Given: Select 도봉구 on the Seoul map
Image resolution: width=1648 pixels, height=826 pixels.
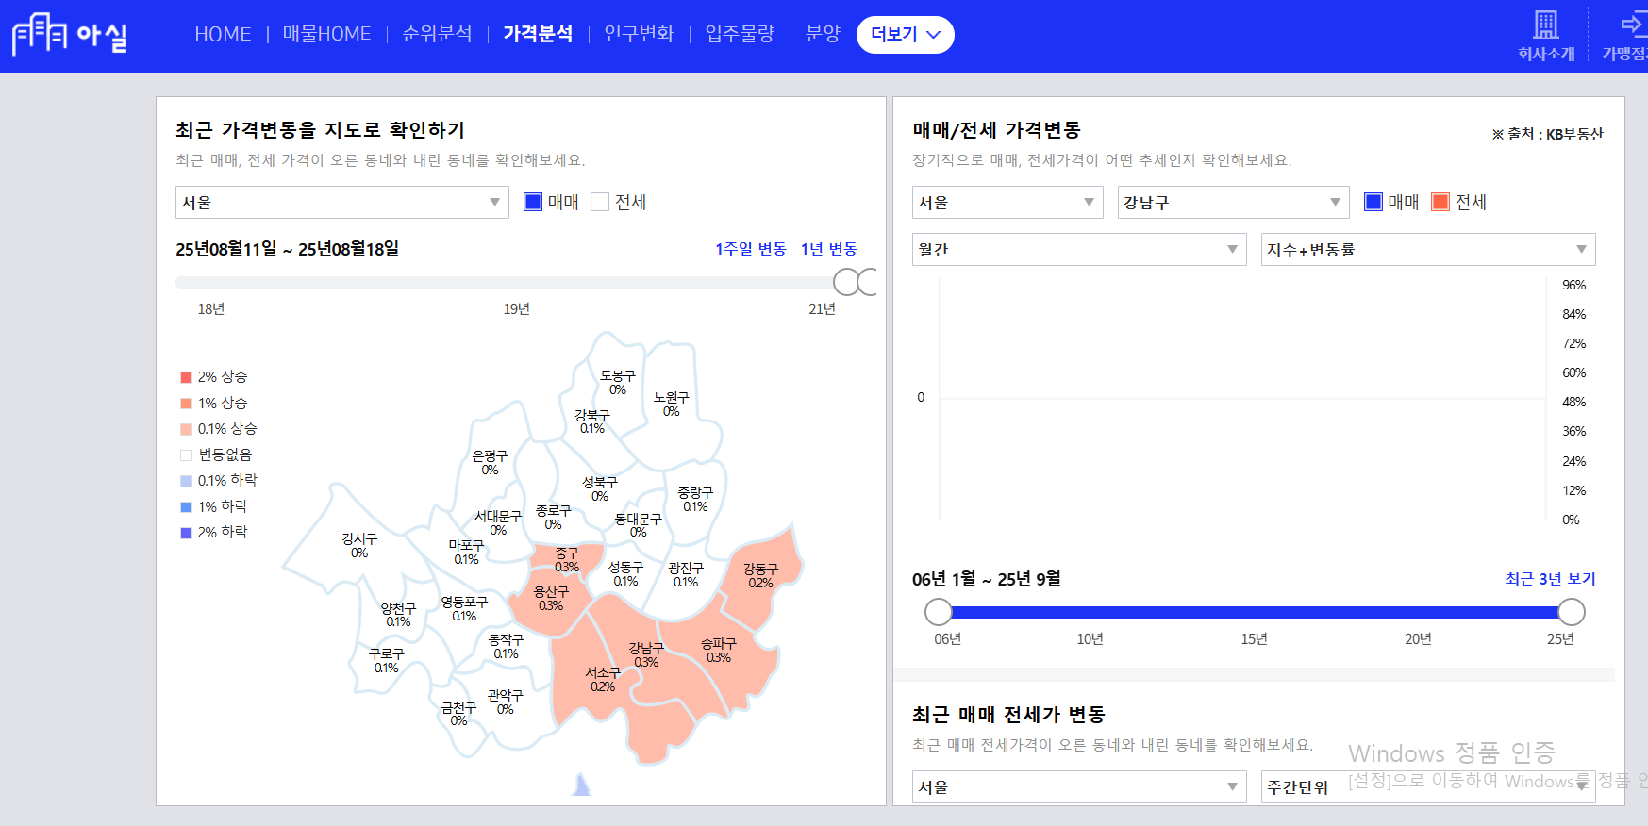Looking at the screenshot, I should click(617, 382).
